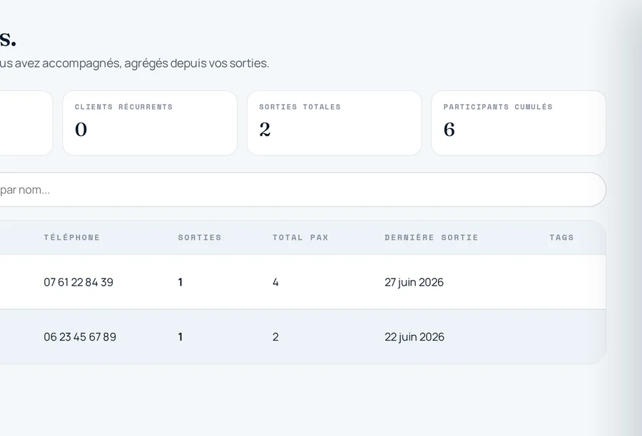
Task: Open the Participants cumulés stat card
Action: click(519, 123)
